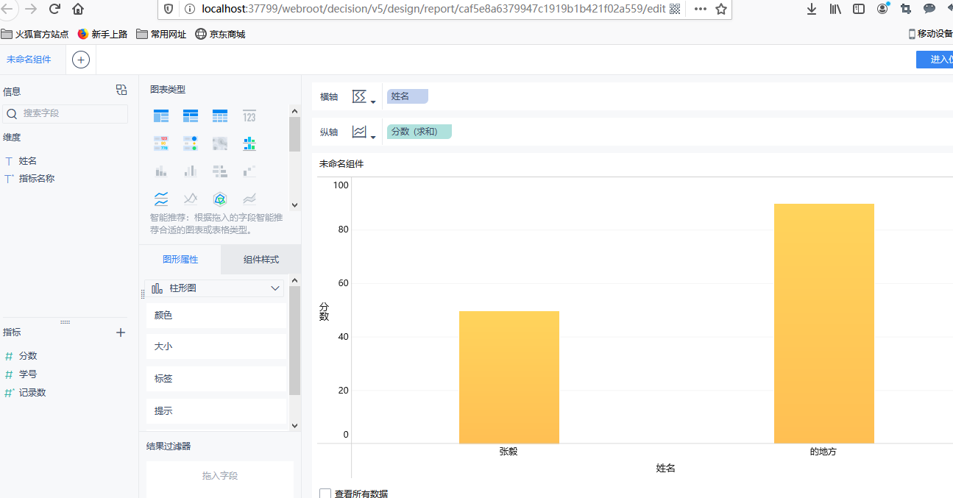The image size is (953, 498).
Task: Add a new 指标 with plus icon
Action: click(x=121, y=332)
